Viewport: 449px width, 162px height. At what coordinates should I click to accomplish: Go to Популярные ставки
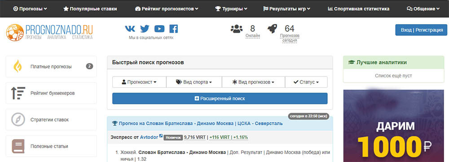tap(90, 9)
